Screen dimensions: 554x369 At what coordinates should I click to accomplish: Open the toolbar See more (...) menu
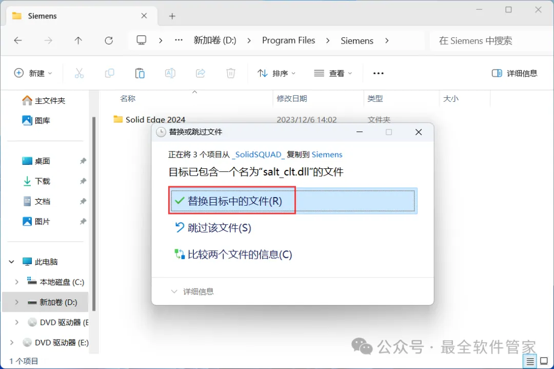coord(379,73)
